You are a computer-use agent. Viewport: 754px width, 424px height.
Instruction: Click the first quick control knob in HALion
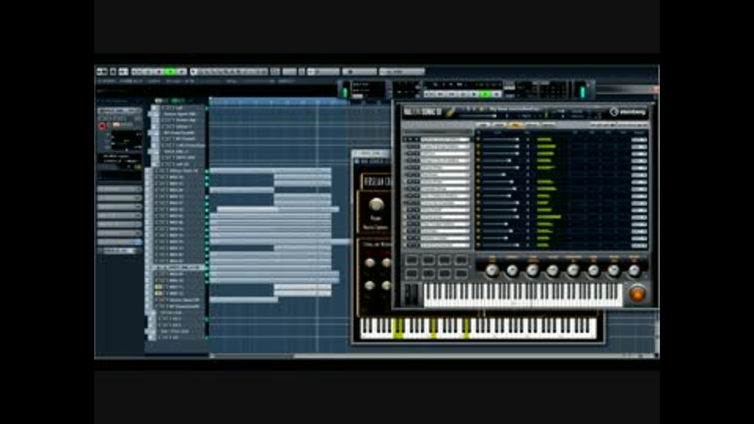[x=492, y=271]
